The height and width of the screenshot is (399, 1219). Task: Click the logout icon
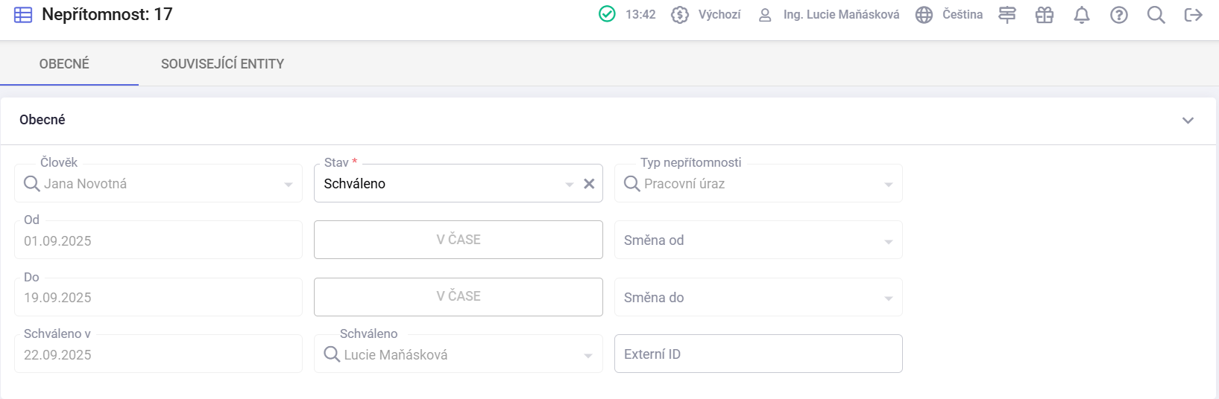[1194, 15]
